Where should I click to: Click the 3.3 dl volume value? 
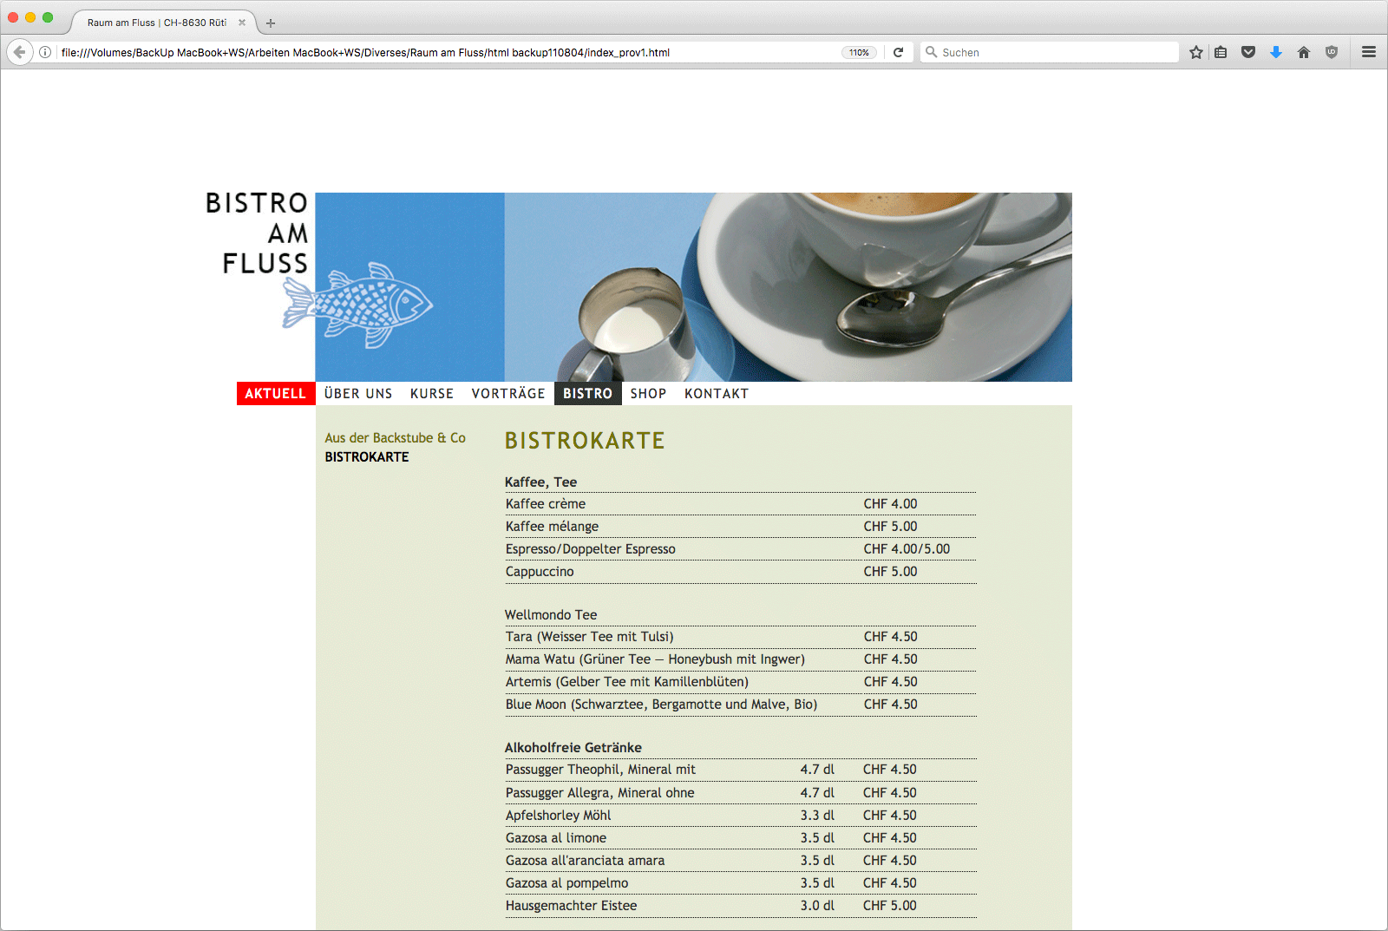[817, 816]
